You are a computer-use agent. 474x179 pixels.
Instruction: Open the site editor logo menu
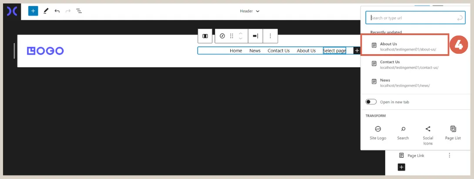click(x=12, y=11)
